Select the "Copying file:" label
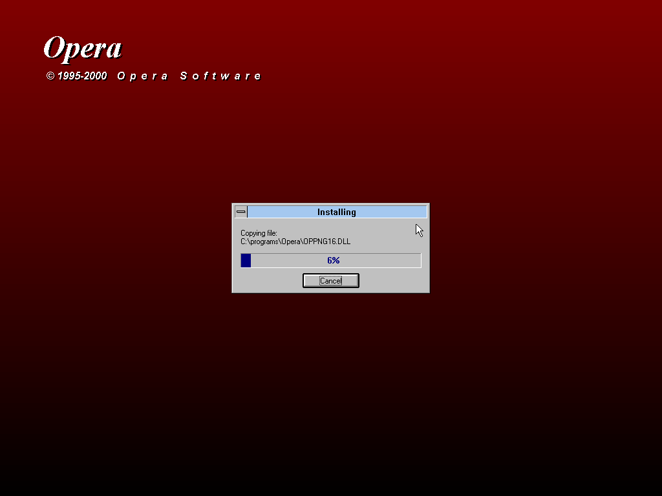Viewport: 662px width, 496px height. click(259, 233)
